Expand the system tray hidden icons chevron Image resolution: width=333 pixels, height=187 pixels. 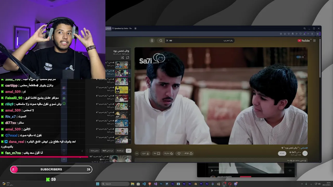click(x=302, y=184)
